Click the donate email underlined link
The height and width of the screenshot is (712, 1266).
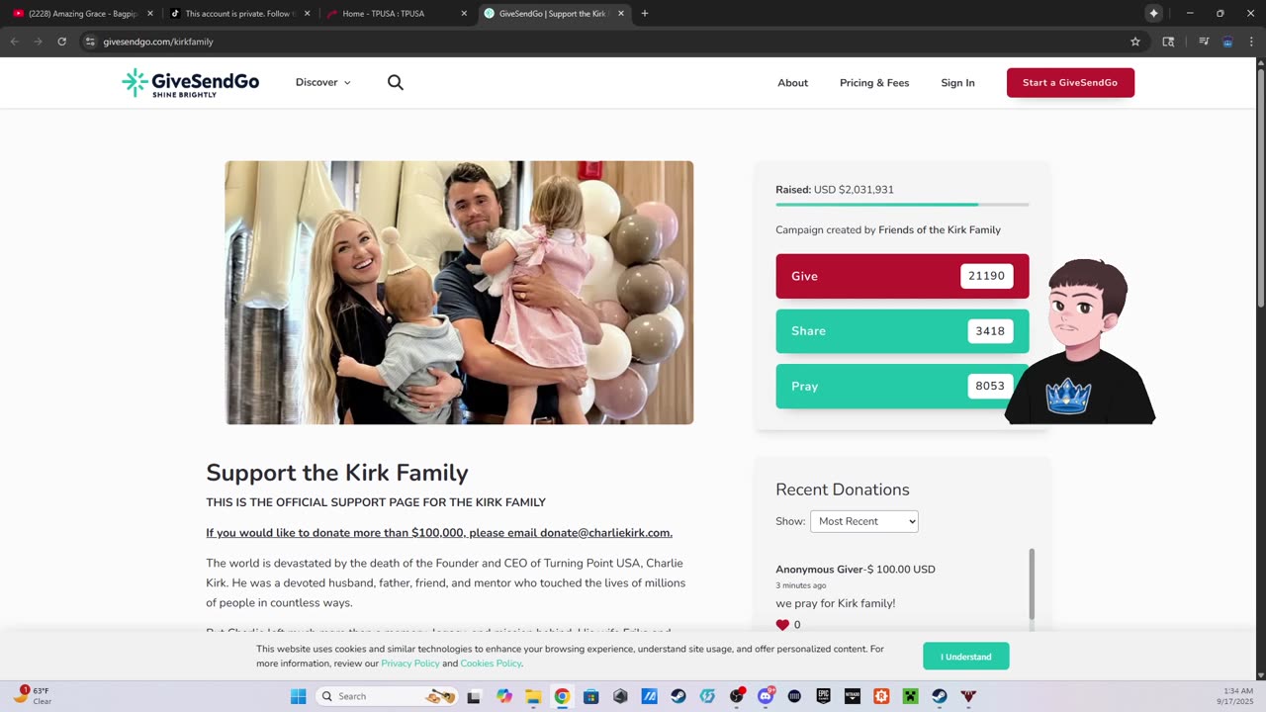(439, 533)
